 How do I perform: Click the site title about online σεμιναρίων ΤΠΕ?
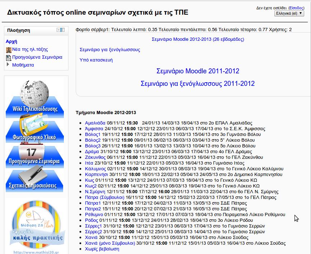click(97, 13)
